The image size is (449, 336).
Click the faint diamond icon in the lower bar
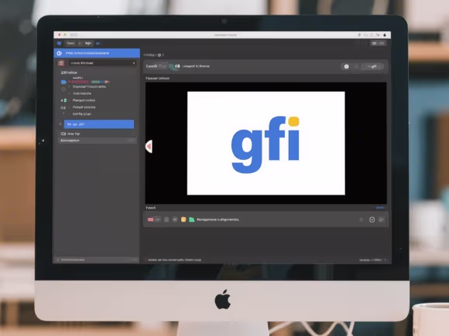point(362,219)
